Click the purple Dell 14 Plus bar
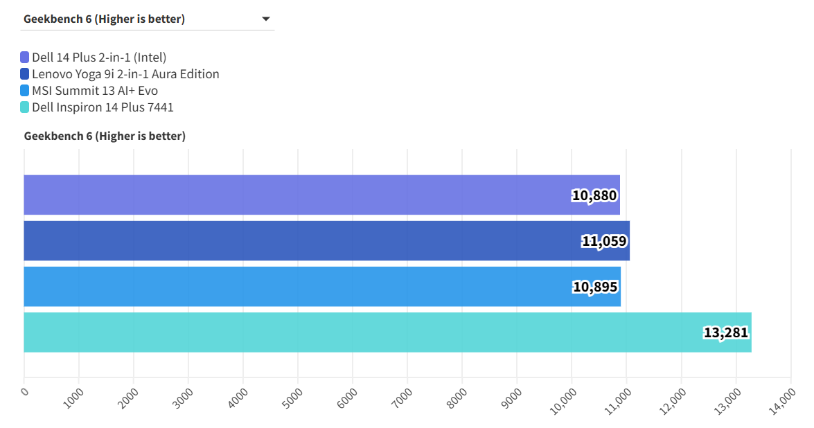The image size is (814, 428). 291,195
